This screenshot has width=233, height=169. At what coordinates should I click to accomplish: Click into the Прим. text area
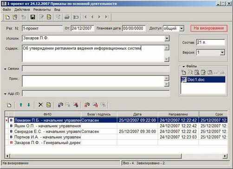click(x=93, y=81)
